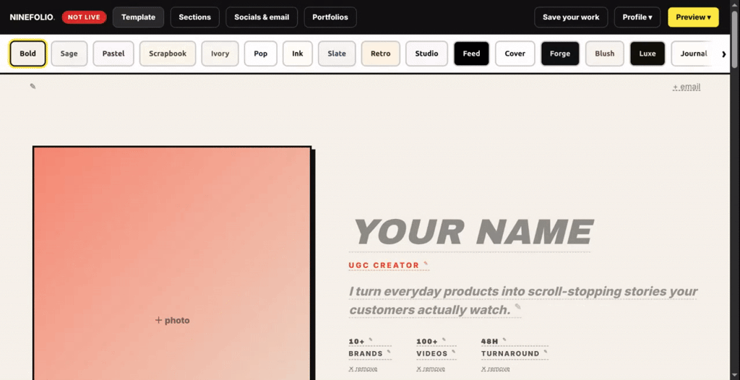740x380 pixels.
Task: Remove the BRANDS stat
Action: click(363, 369)
